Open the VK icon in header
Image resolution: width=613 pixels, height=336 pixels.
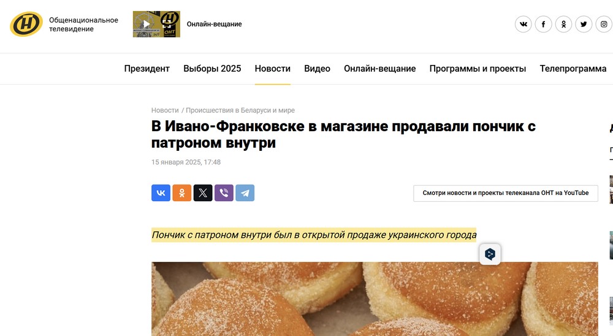(523, 25)
